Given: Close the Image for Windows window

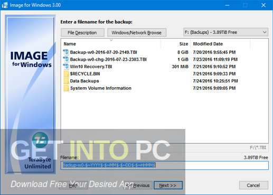Looking at the screenshot, I should (263, 5).
